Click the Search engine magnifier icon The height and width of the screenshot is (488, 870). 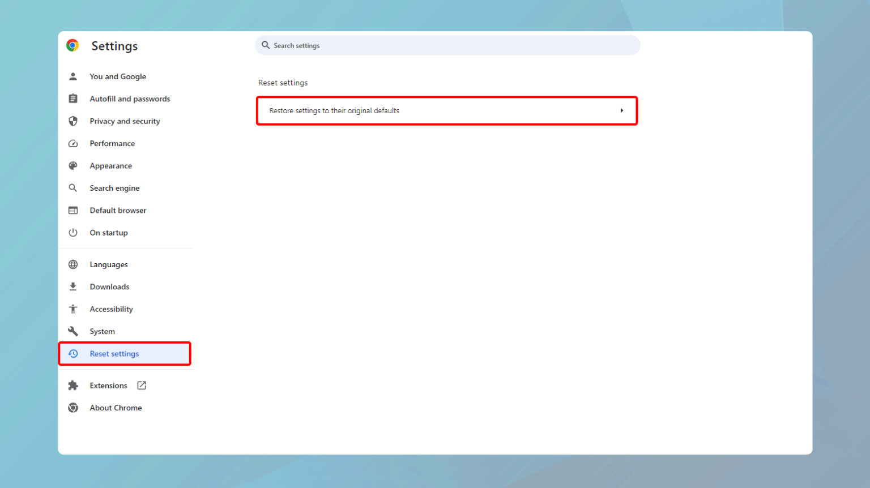73,188
